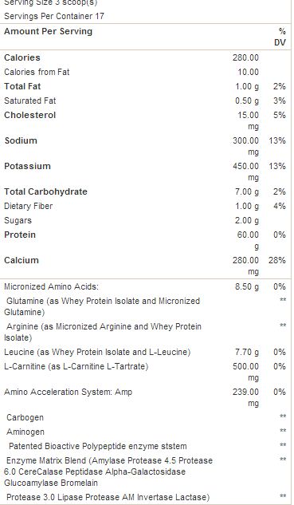Select the Micronized Amino Acids heading
Screen dimensions: 294x505
click(x=52, y=286)
